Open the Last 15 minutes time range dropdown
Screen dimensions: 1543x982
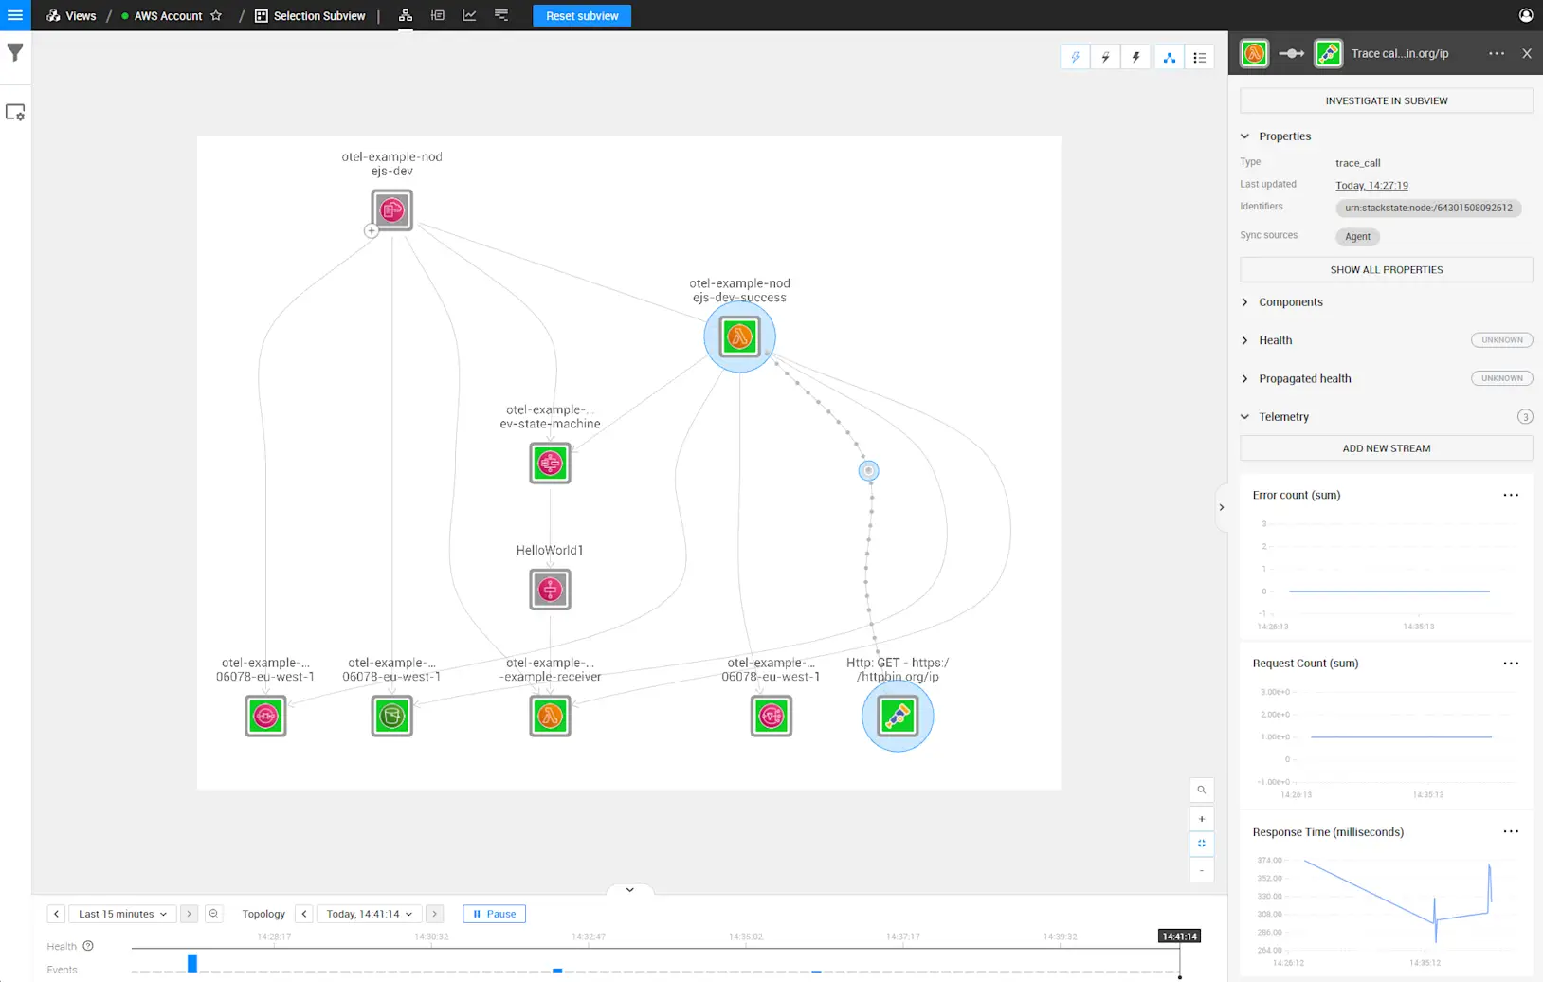click(121, 913)
